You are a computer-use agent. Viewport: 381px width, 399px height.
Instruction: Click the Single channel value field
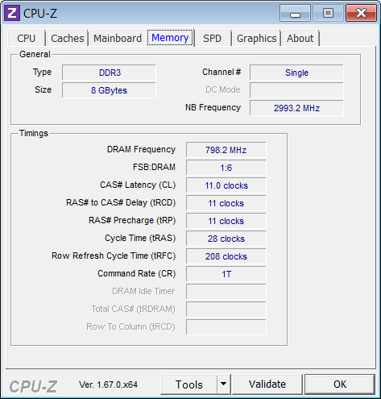point(296,73)
